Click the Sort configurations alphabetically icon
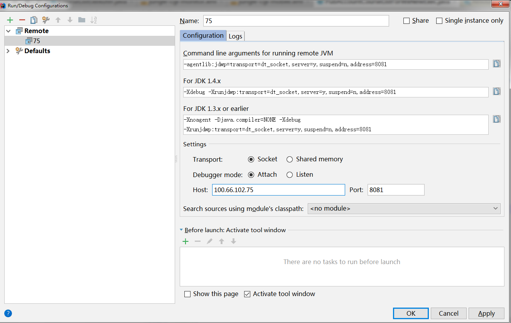511x323 pixels. (94, 20)
